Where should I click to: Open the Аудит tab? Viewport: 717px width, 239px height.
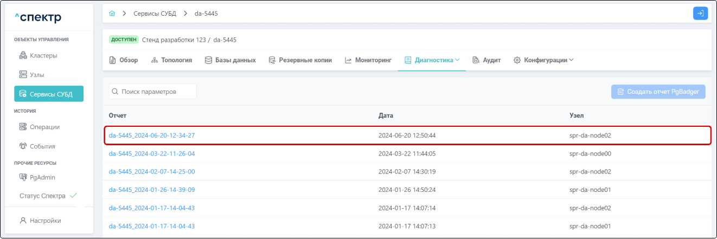[x=486, y=60]
